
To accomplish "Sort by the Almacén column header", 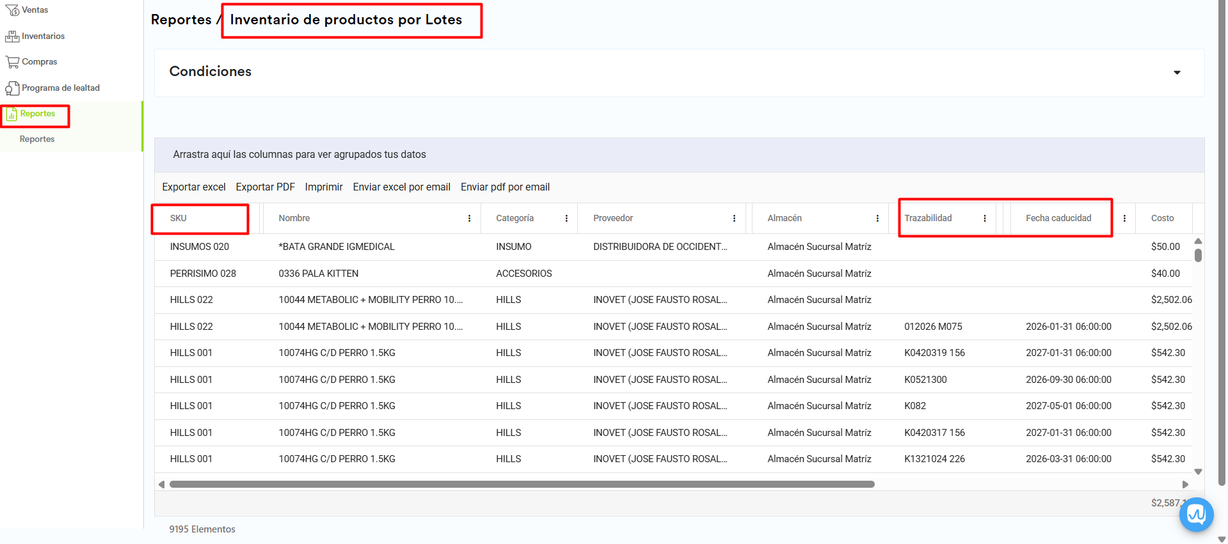I will (785, 219).
